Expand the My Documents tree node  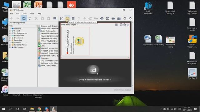tap(10, 33)
